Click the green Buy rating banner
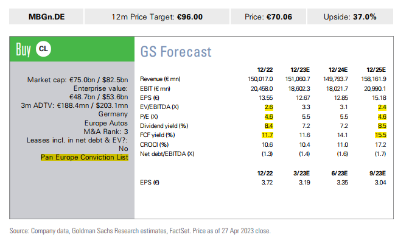 (72, 49)
